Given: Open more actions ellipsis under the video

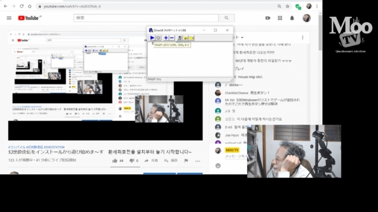Looking at the screenshot, I should click(x=198, y=161).
